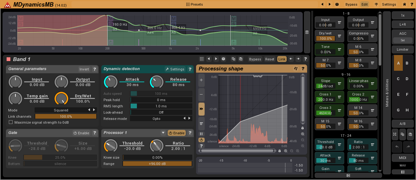Open Dynamic detection Settings

(175, 69)
